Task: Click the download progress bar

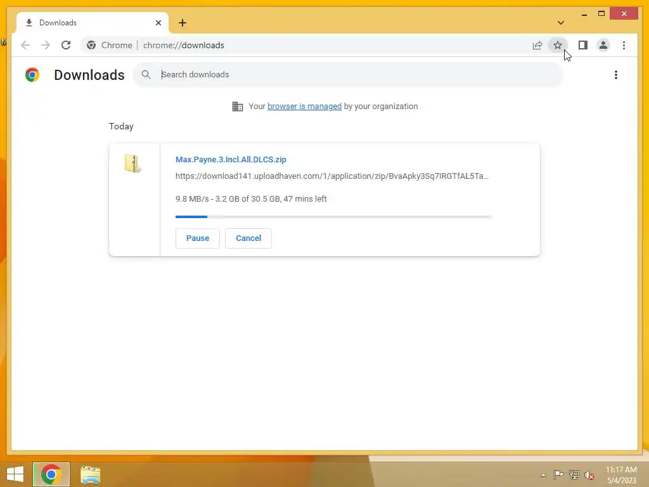Action: point(333,217)
